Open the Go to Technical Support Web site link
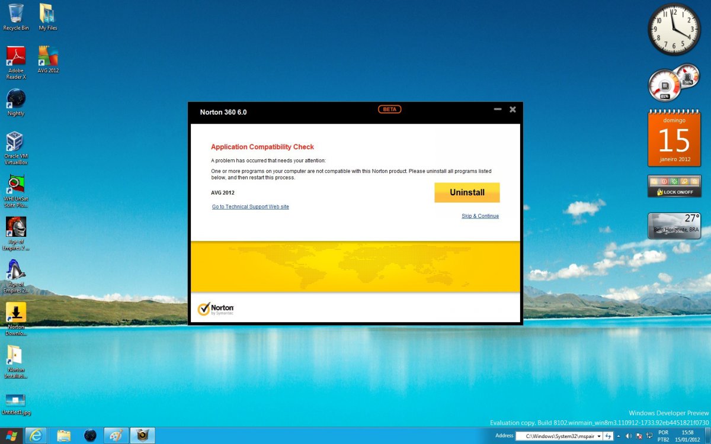 pyautogui.click(x=251, y=207)
